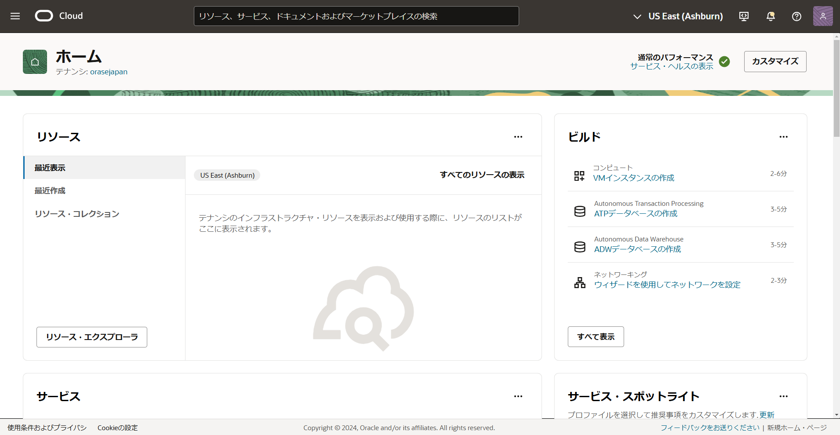Open the orasejapan tenancy link
This screenshot has height=435, width=840.
pyautogui.click(x=109, y=72)
